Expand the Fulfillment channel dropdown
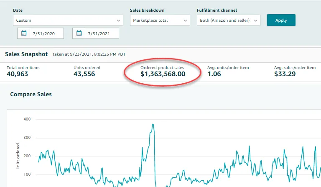This screenshot has width=321, height=187. (228, 20)
